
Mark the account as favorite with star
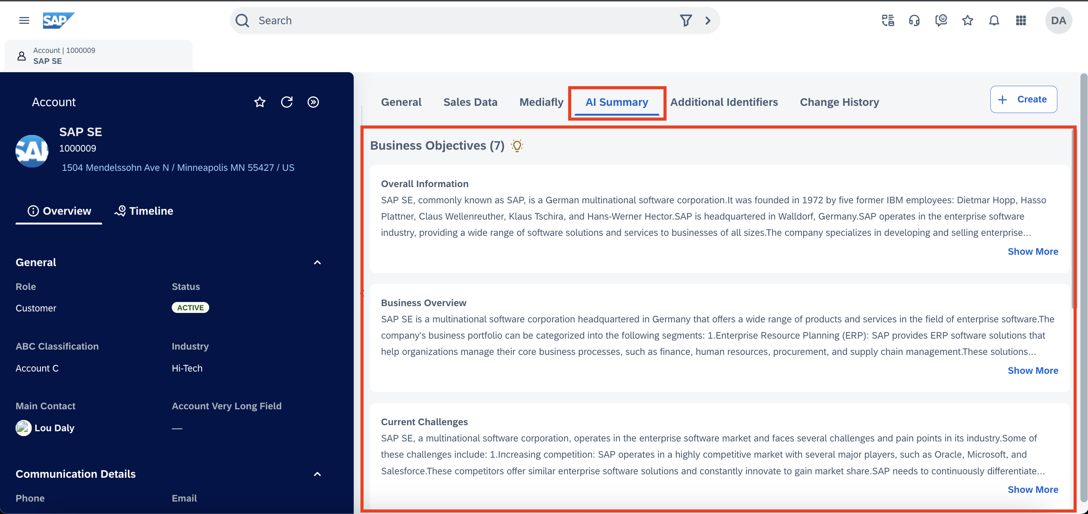(x=260, y=102)
